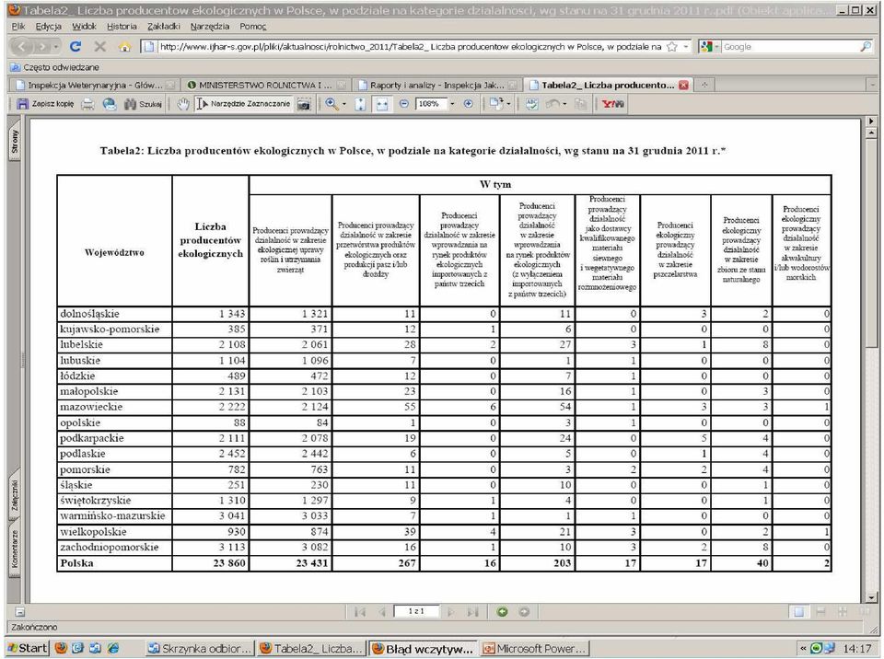Click the Google search input field
884x659 pixels.
point(790,47)
